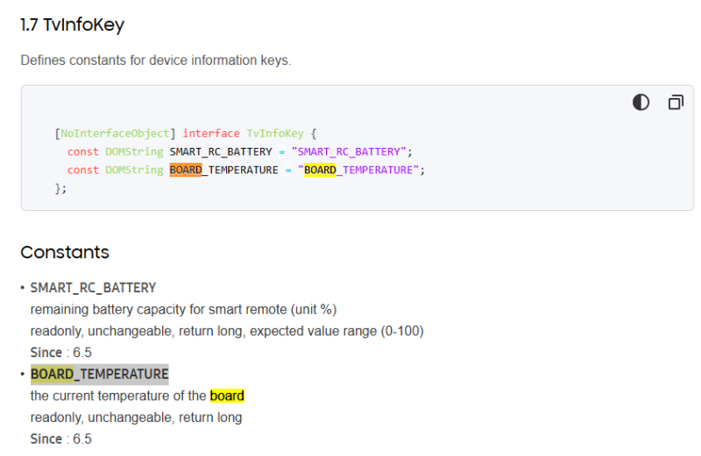Click the "Since" label under SMART_RC_BATTERY
Image resolution: width=701 pixels, height=456 pixels.
pos(46,353)
